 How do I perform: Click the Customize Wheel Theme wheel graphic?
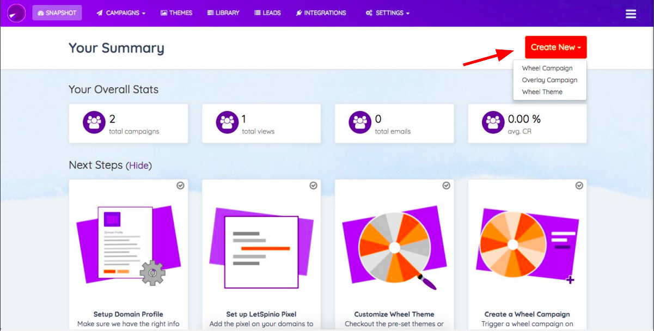coord(394,248)
